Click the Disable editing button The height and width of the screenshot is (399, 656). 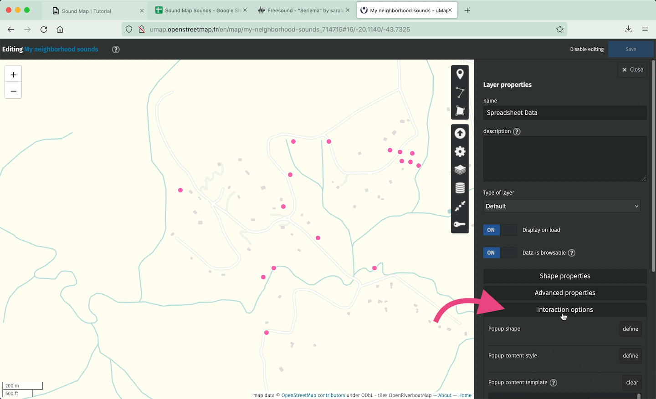click(x=586, y=49)
